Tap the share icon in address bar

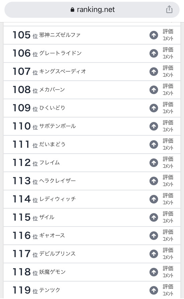[169, 9]
